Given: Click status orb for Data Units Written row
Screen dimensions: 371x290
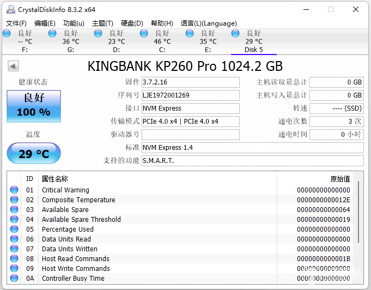Looking at the screenshot, I should click(14, 249).
